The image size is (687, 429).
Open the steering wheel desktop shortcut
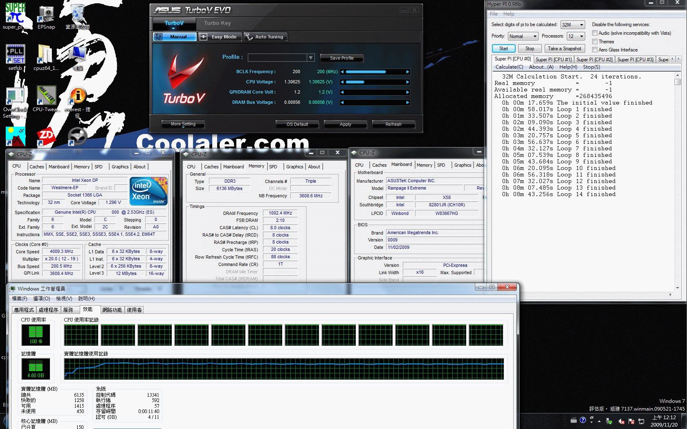(x=77, y=137)
